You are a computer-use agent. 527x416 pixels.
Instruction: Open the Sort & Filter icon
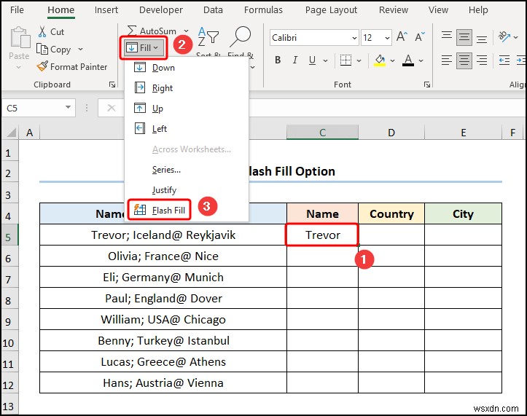(x=208, y=36)
